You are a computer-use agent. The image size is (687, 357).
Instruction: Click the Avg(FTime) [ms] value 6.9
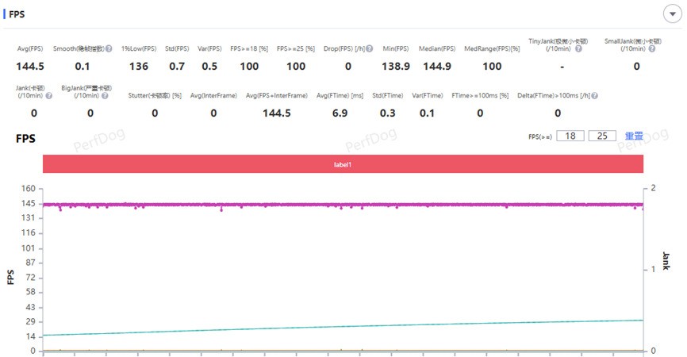coord(340,113)
